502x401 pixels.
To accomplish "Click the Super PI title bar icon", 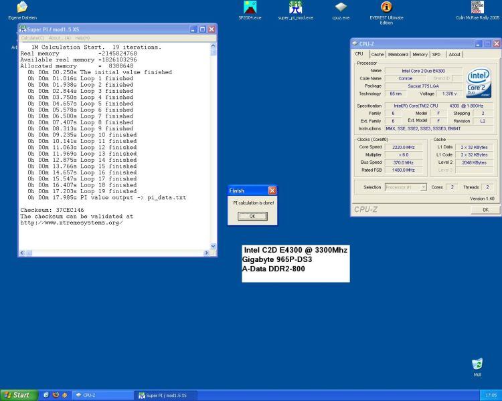I will point(22,29).
